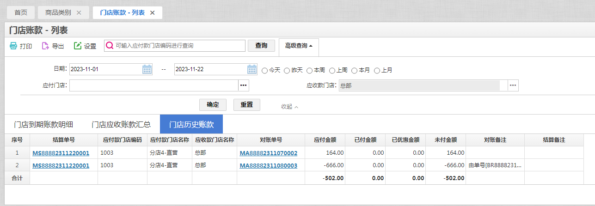Click the 打印 print icon
Viewport: 595px width, 206px height.
13,46
